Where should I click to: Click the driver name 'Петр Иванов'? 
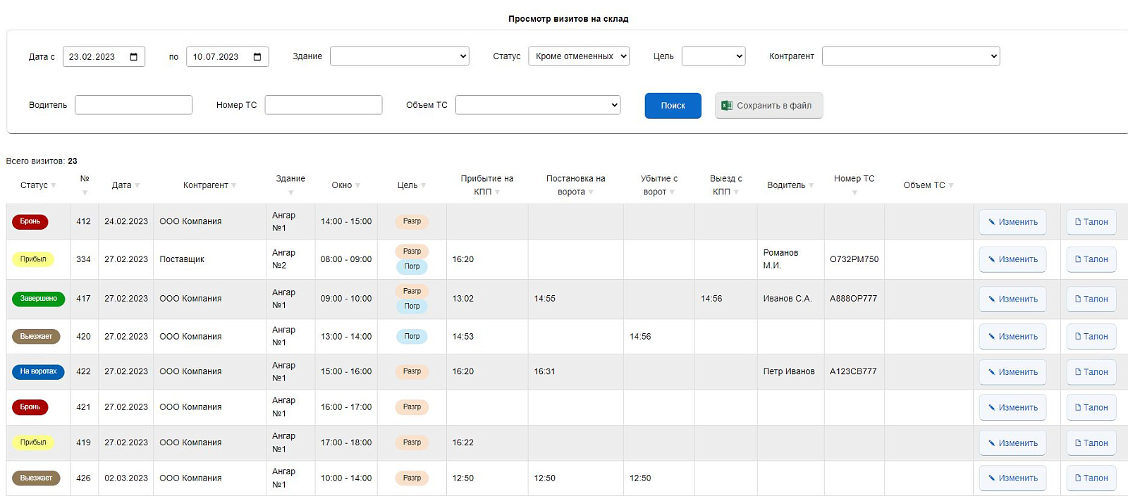(x=789, y=371)
